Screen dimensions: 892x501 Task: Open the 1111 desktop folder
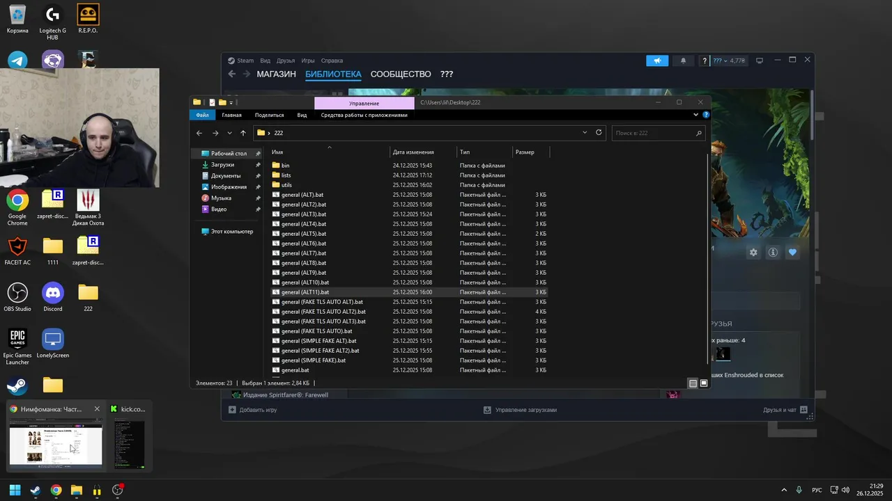click(x=53, y=251)
